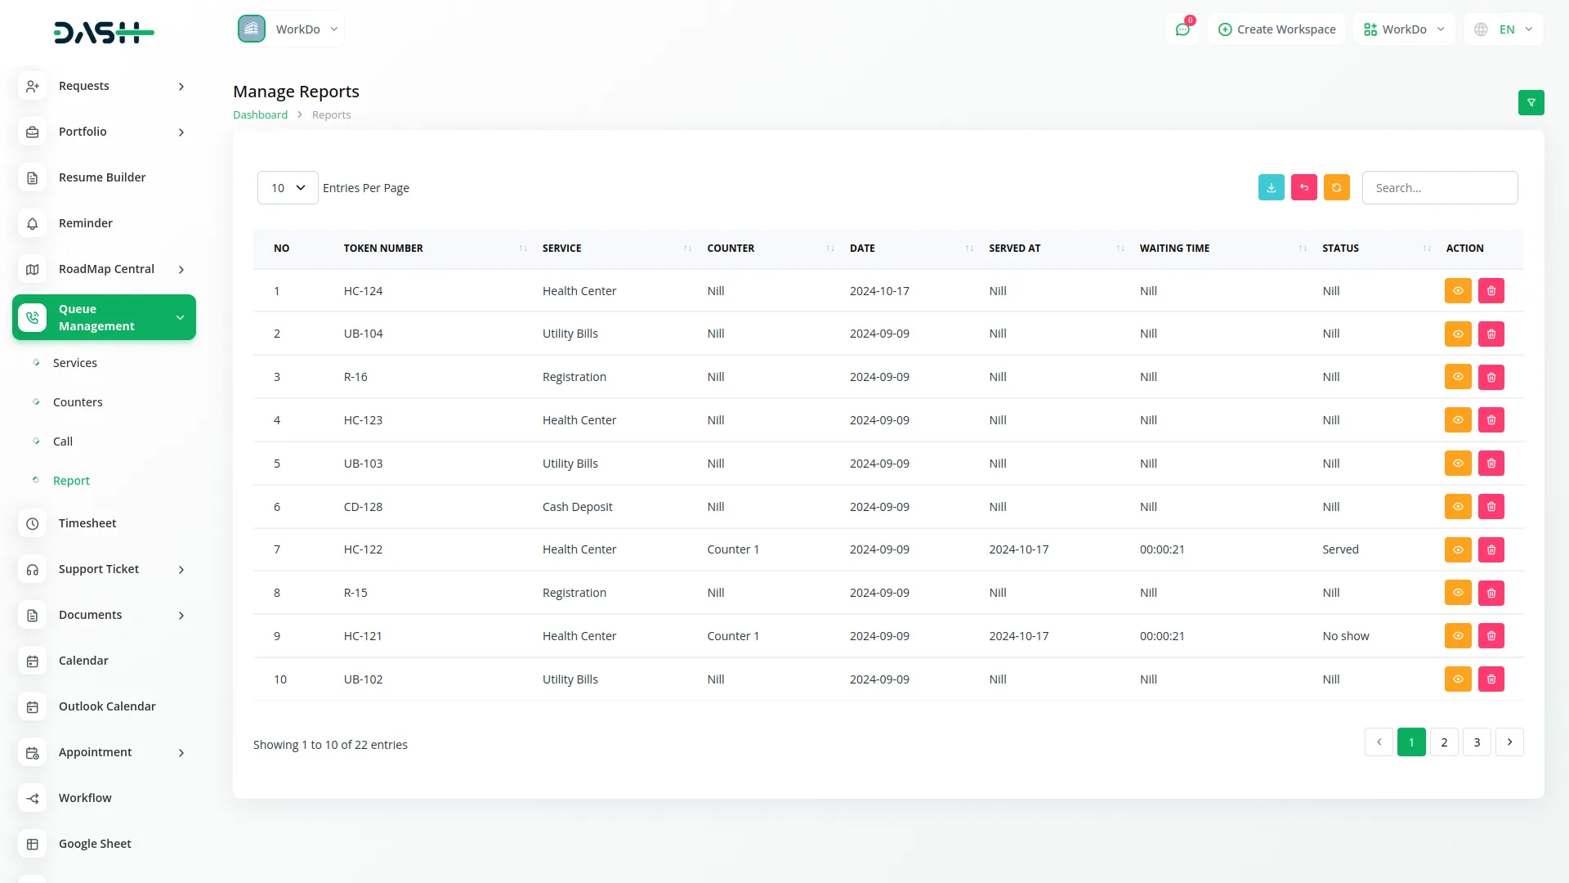Click the pink reset icon button
1569x883 pixels.
(1303, 187)
